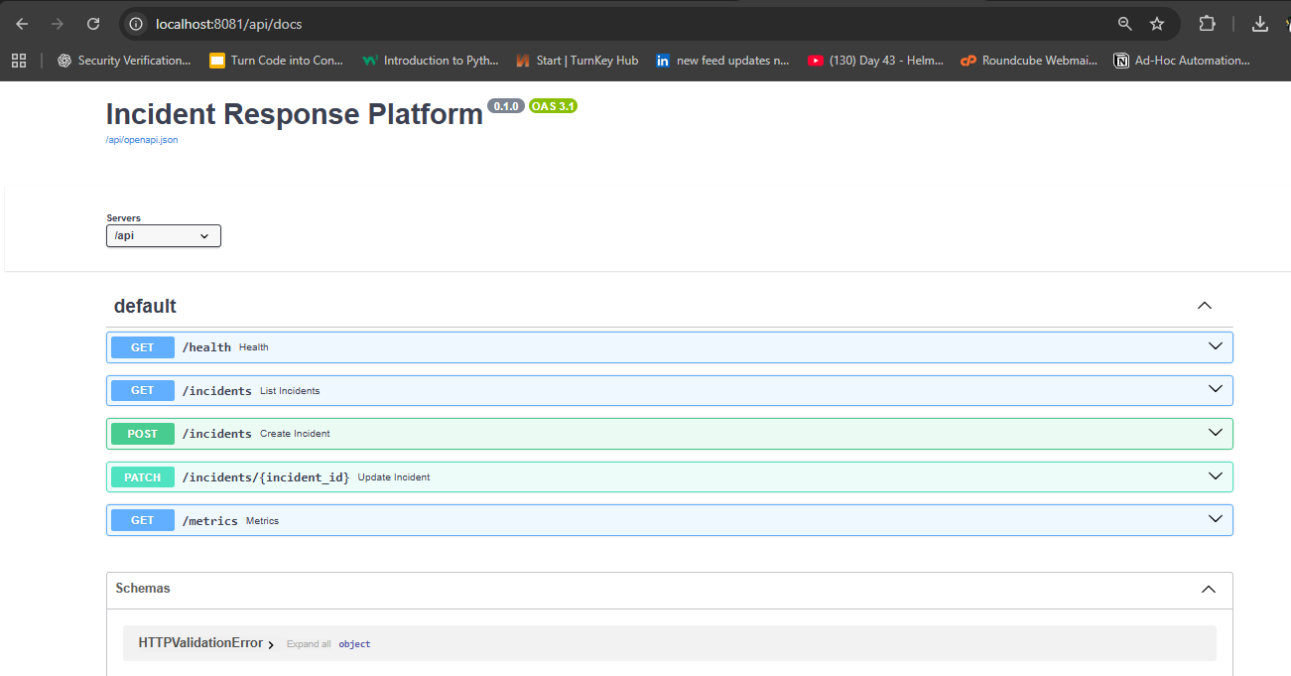Screen dimensions: 1291x676
Task: Open the /api/openapi.json link
Action: 142,140
